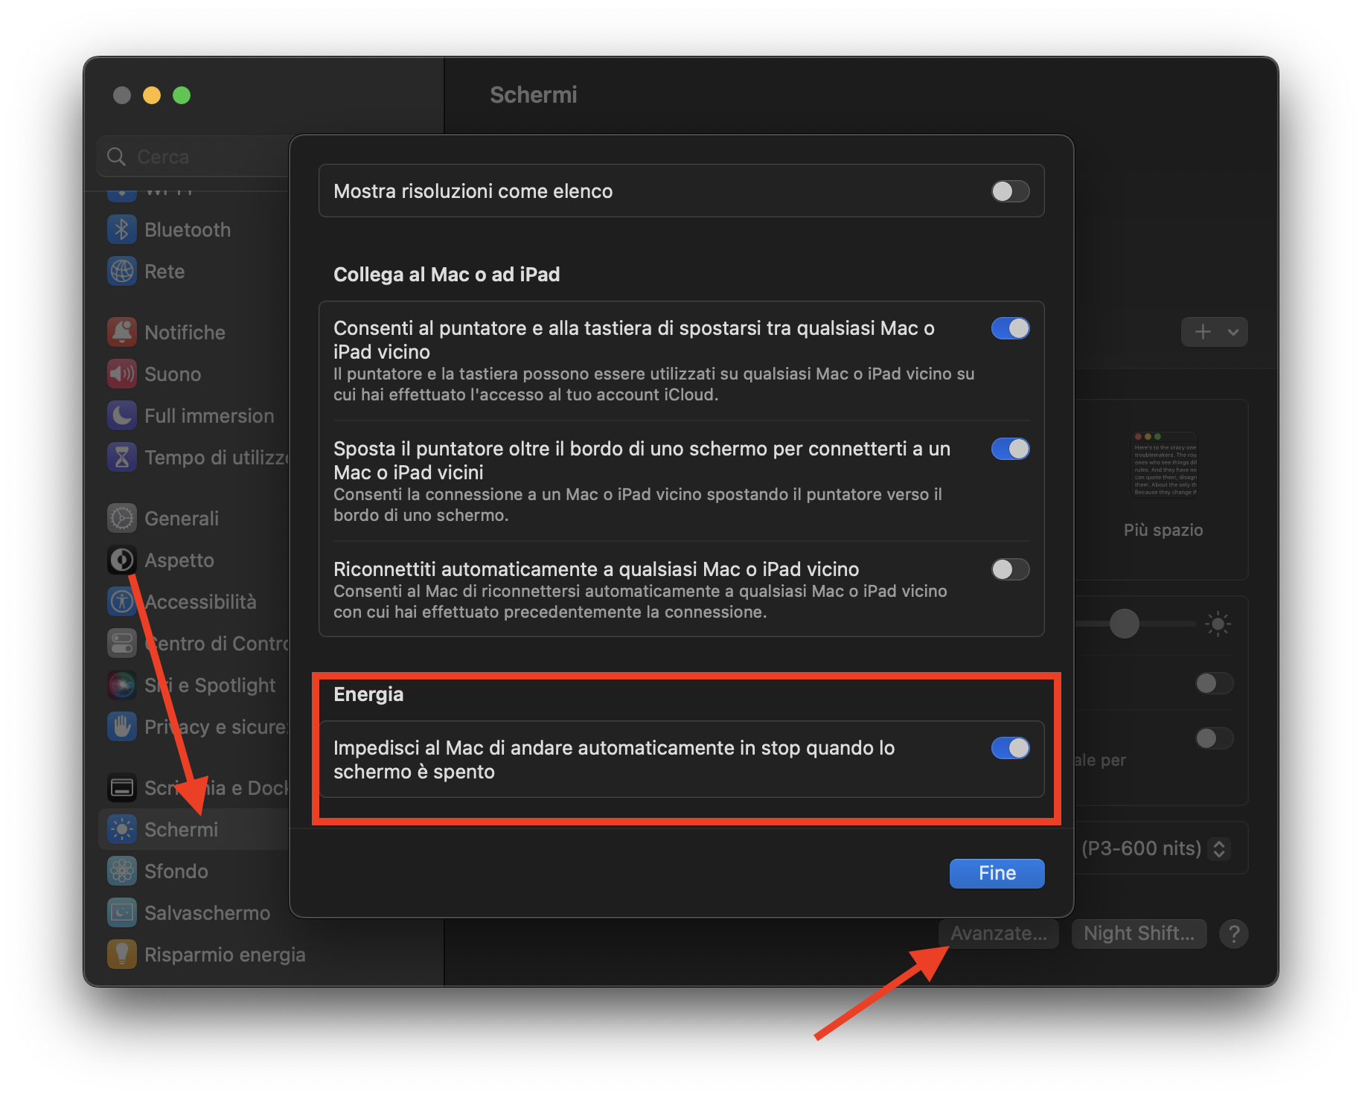This screenshot has width=1362, height=1097.
Task: Select Rete in the sidebar
Action: point(164,271)
